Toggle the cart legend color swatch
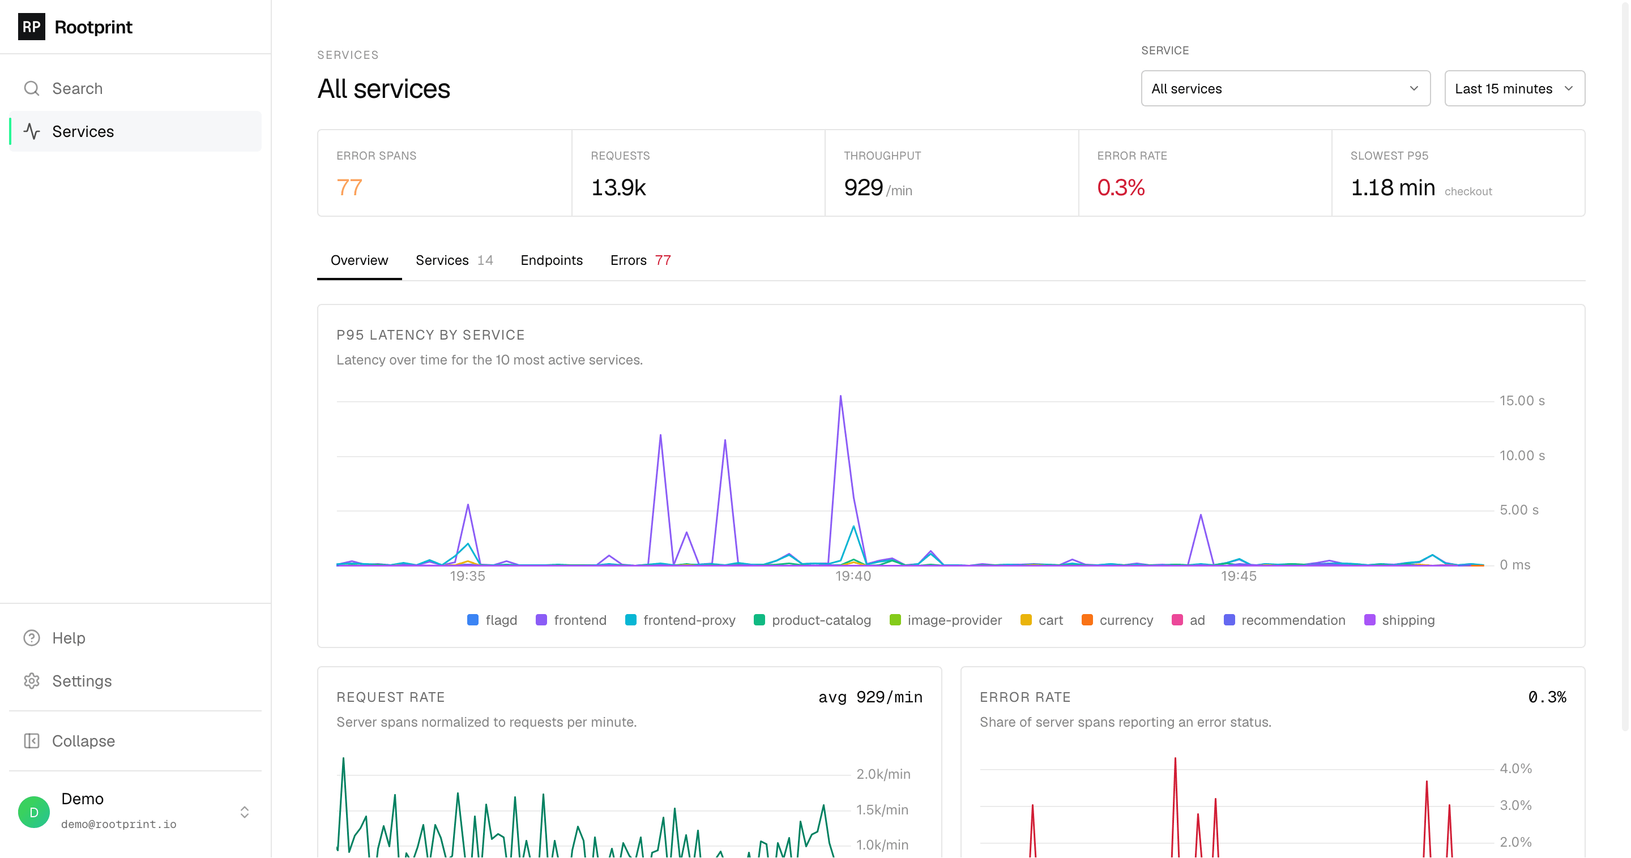 click(1026, 620)
